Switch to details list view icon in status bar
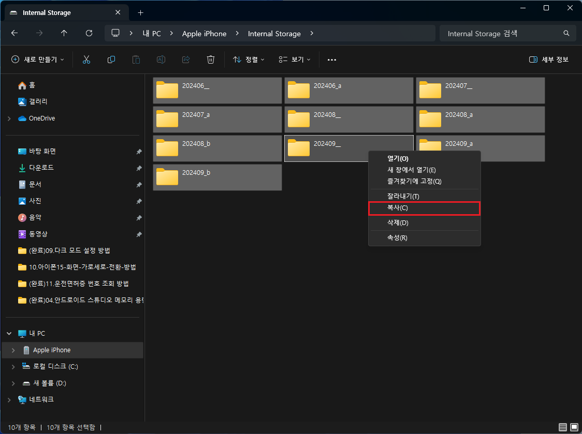This screenshot has height=434, width=582. [x=563, y=427]
